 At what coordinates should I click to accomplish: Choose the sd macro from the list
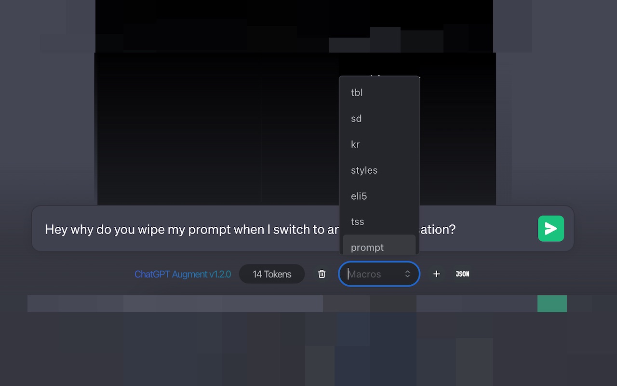click(379, 119)
